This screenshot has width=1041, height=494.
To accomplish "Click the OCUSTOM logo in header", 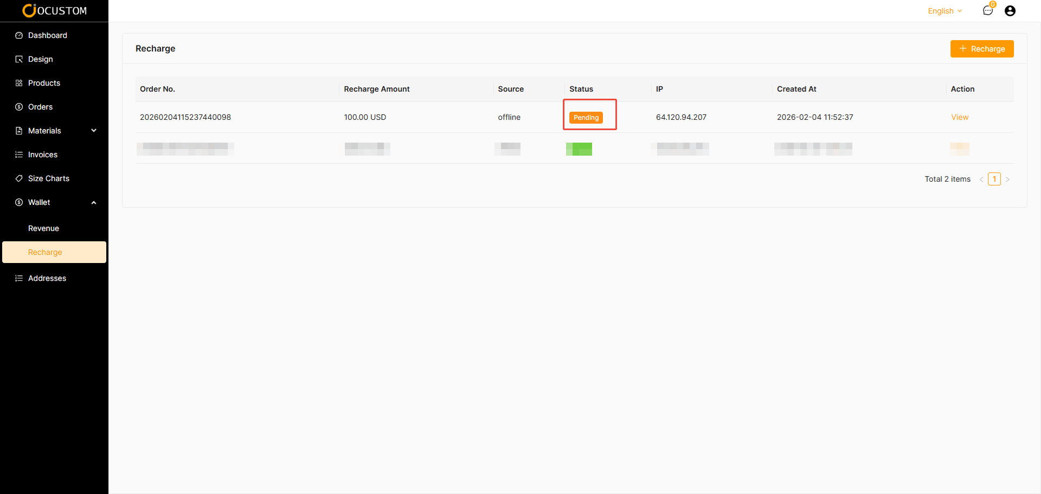I will 54,11.
